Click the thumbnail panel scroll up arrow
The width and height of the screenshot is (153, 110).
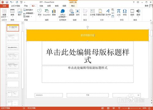[23, 23]
